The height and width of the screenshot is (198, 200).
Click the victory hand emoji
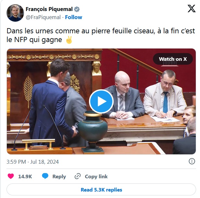69,40
